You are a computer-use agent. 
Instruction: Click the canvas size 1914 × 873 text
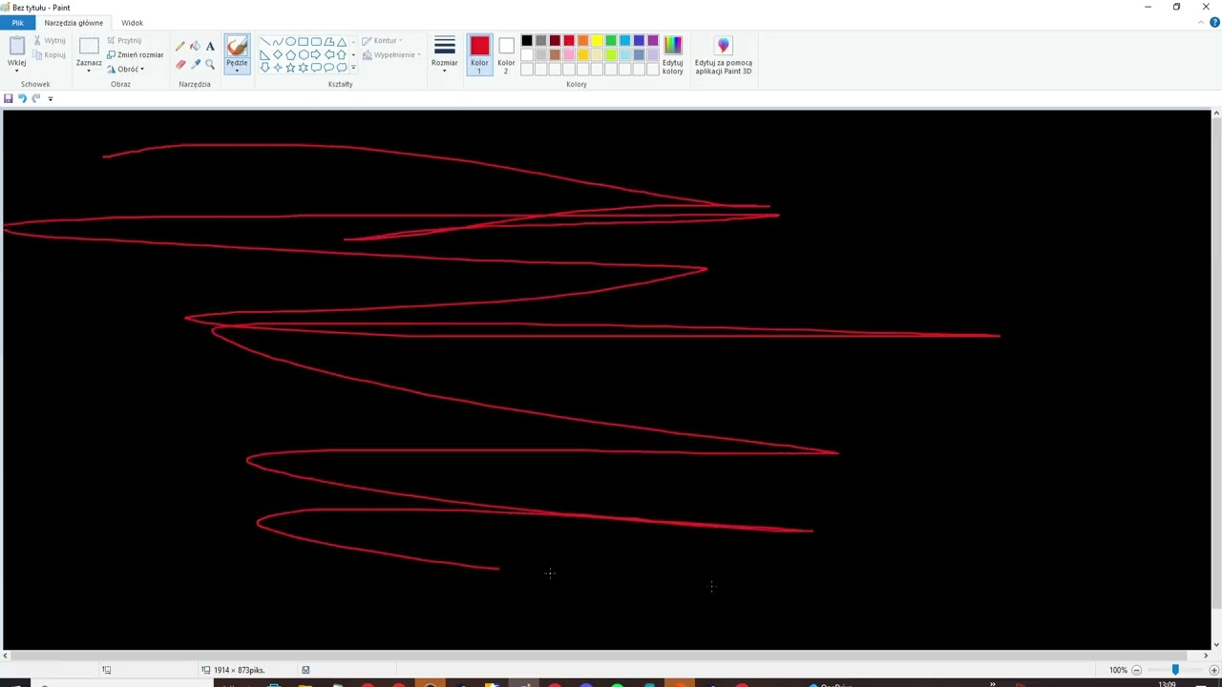point(239,670)
